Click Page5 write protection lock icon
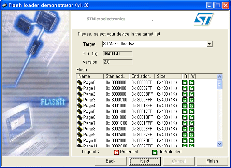Viewport: 231px width, 168px height. 191,111
